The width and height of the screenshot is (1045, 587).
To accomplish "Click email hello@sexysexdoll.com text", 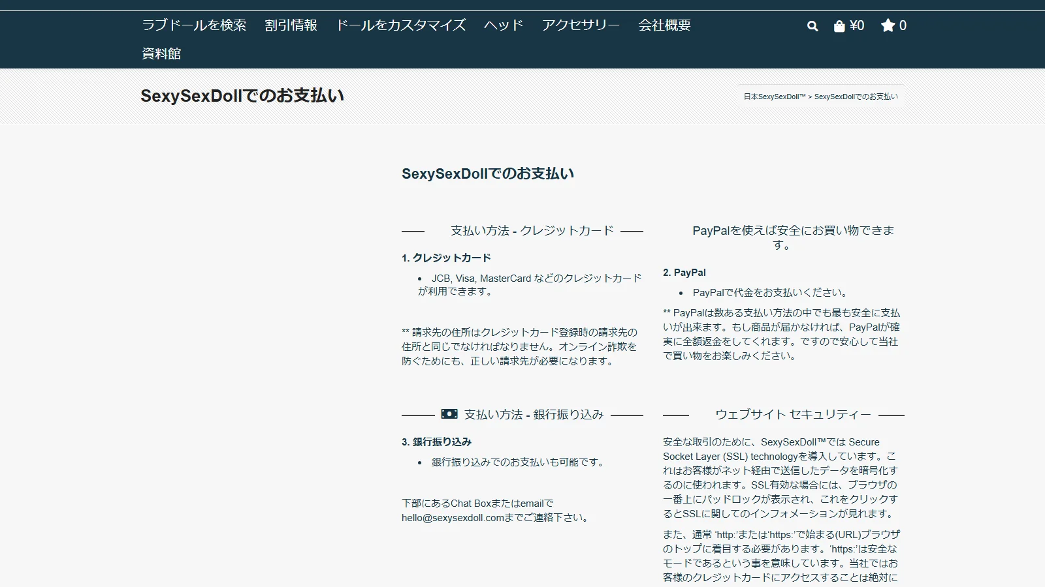I will coord(453,518).
